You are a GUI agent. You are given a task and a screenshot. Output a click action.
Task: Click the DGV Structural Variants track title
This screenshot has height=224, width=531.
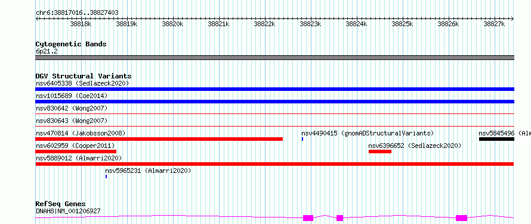pyautogui.click(x=84, y=76)
